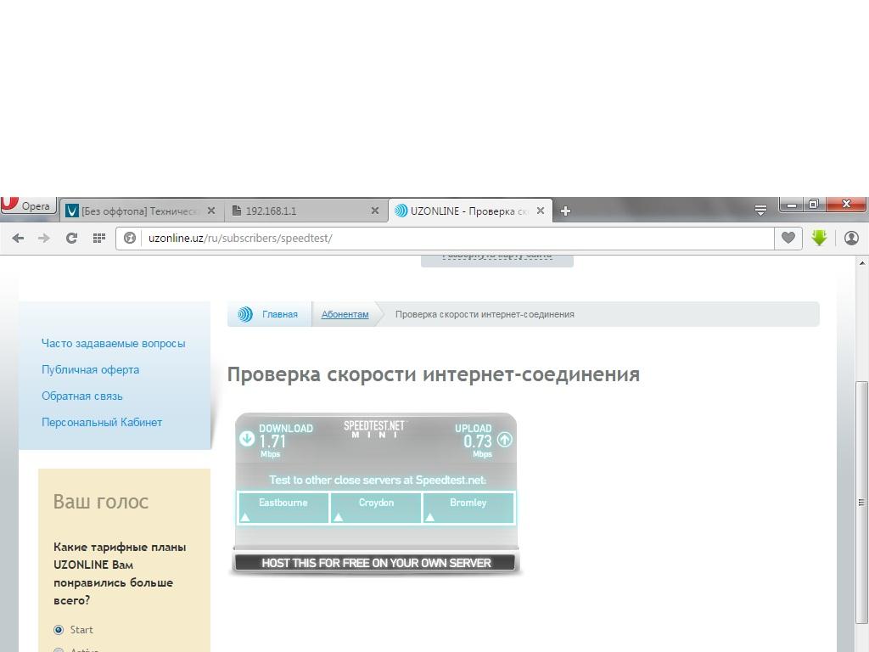Switch to the 192.168.1.1 tab
The height and width of the screenshot is (652, 869).
(x=306, y=211)
